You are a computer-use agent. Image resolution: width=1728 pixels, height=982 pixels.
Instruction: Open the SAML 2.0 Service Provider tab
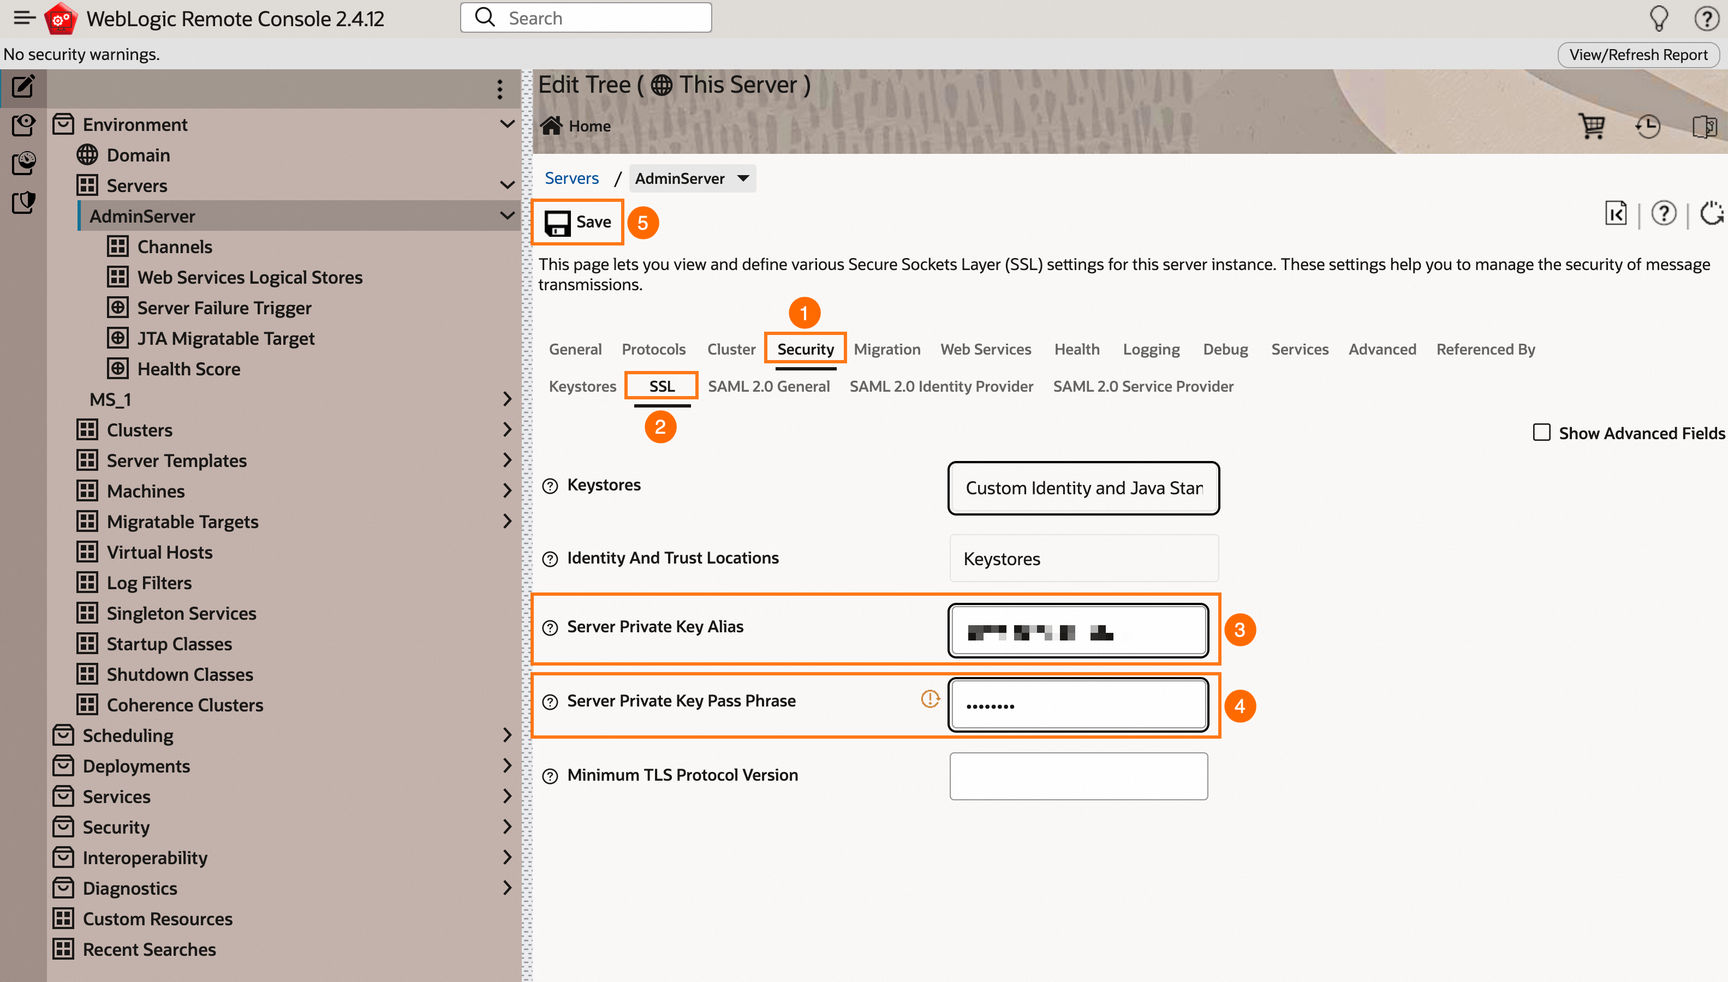pos(1143,386)
